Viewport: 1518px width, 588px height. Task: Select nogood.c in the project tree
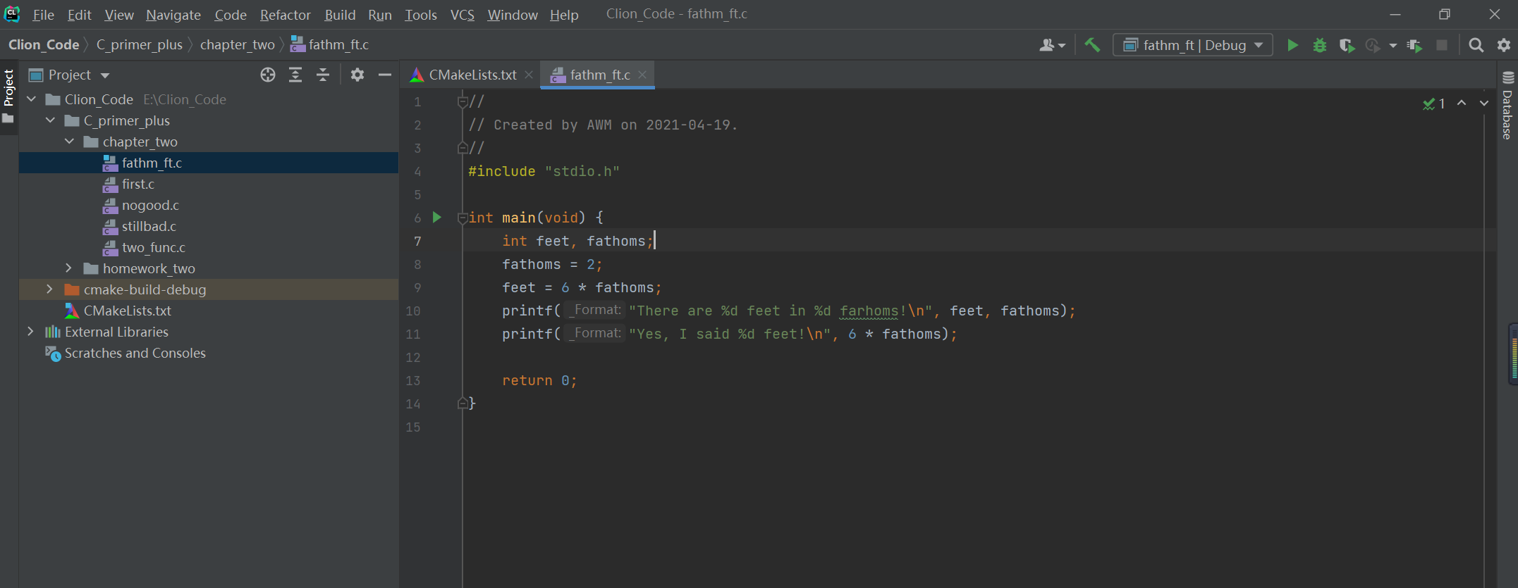(x=150, y=205)
